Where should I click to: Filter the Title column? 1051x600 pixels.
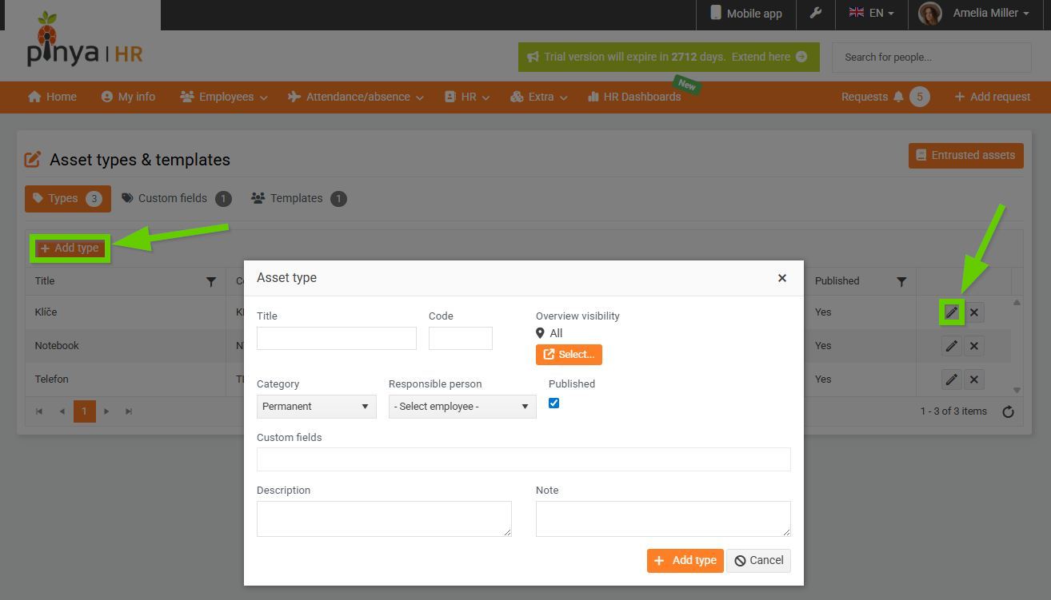211,281
